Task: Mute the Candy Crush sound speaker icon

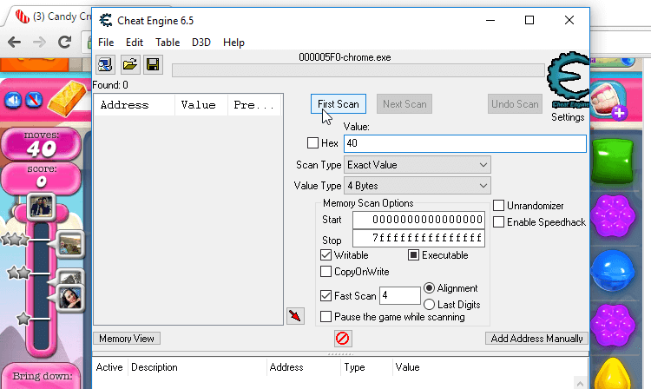Action: (13, 100)
